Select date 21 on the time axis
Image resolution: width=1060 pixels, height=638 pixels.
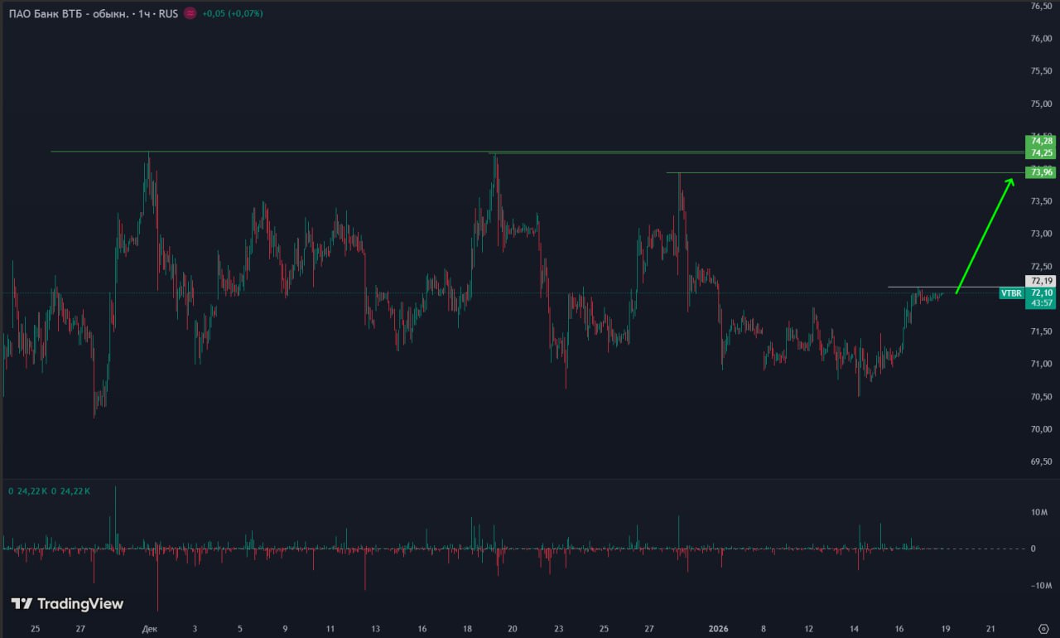coord(991,629)
